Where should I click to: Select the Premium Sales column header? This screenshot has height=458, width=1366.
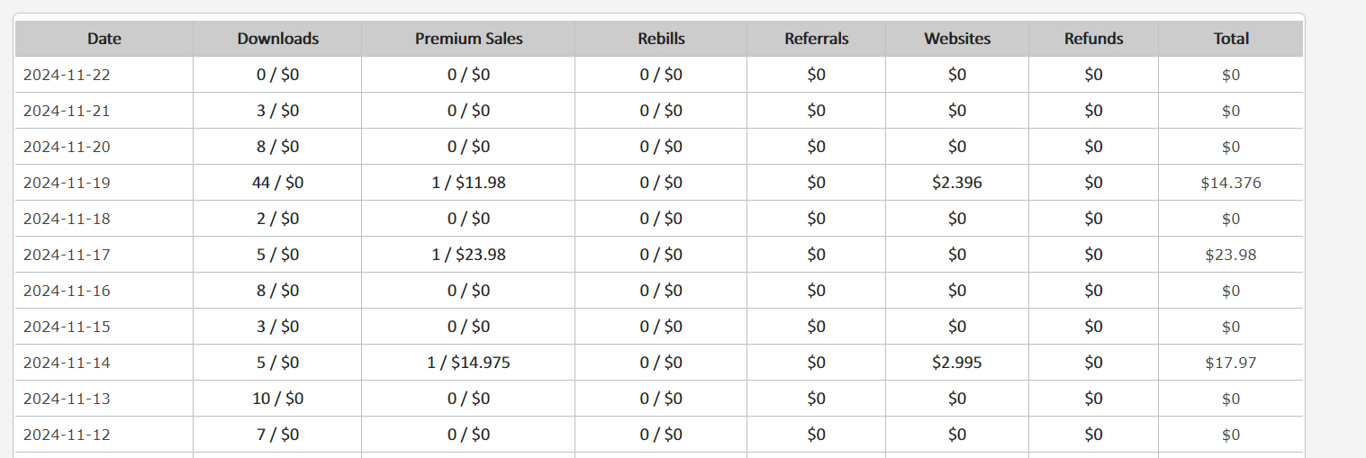point(468,39)
